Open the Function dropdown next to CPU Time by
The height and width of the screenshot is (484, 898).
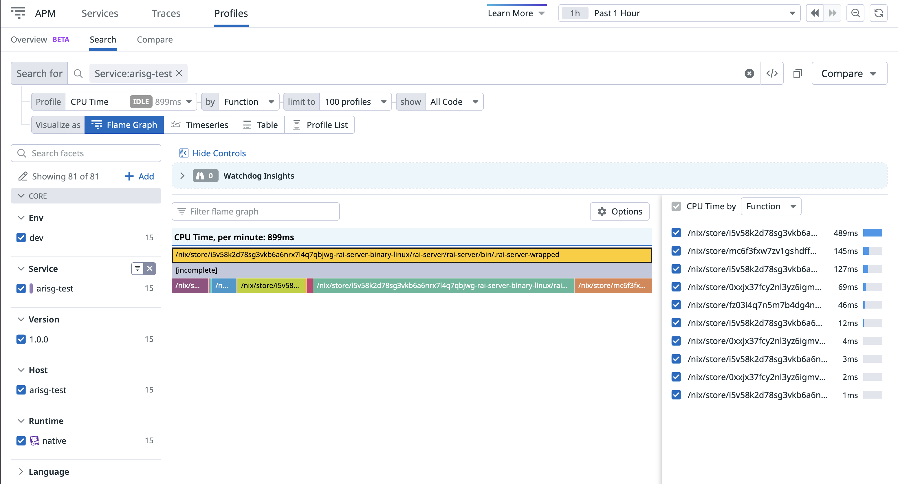pyautogui.click(x=771, y=206)
